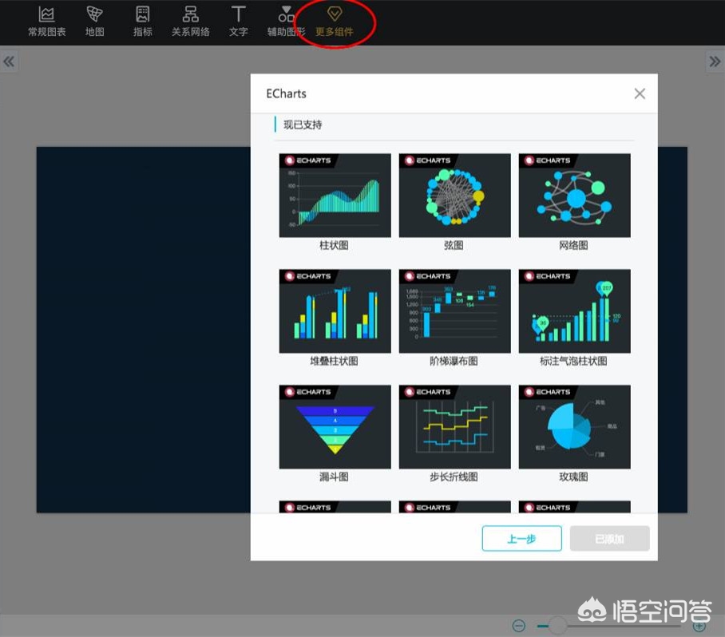The image size is (725, 637).
Task: Pick the 网络图 network thumbnail
Action: point(574,196)
